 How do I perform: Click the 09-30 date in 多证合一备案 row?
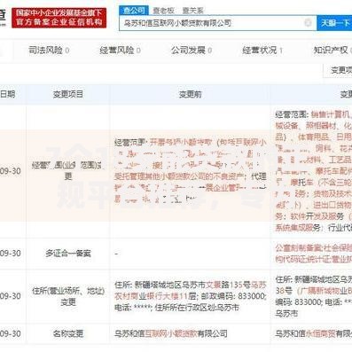click(11, 254)
